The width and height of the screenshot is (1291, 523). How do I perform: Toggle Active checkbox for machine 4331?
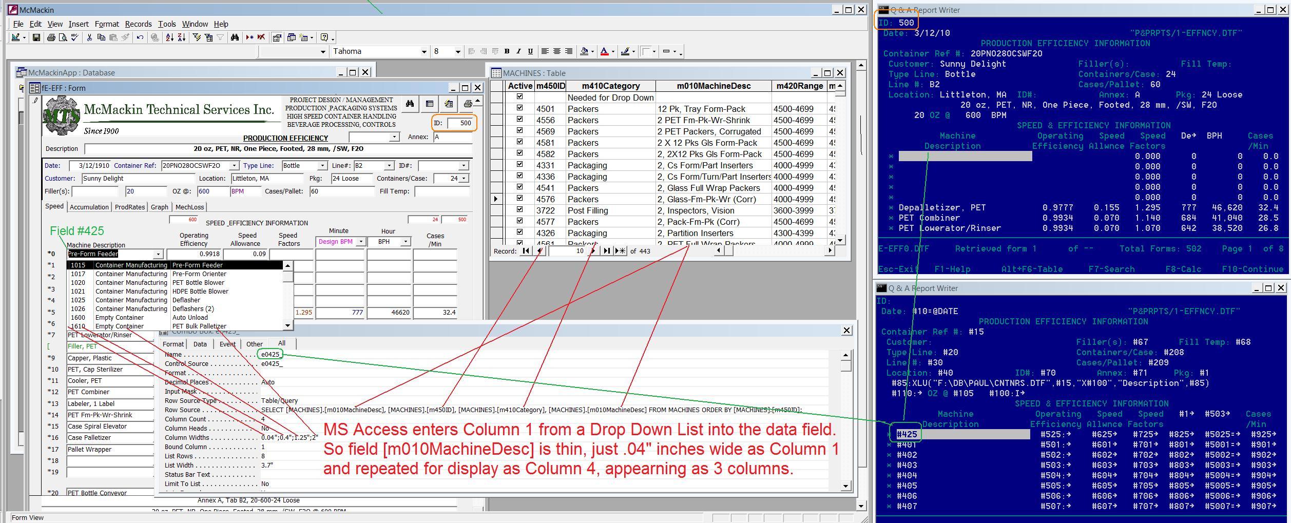[x=520, y=165]
